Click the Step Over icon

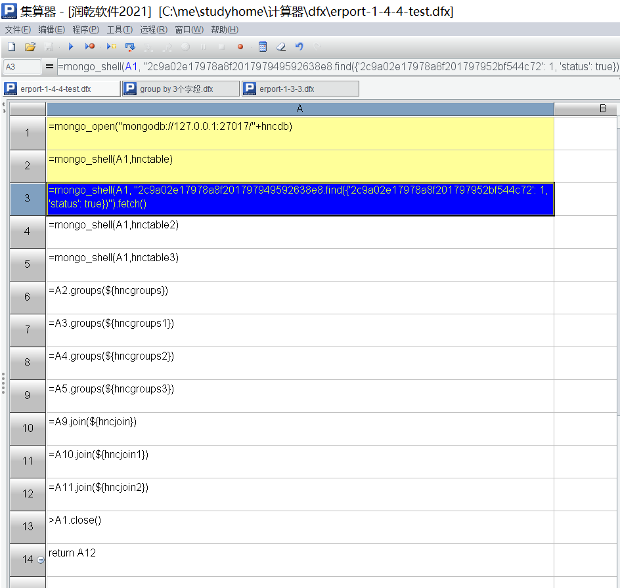click(130, 47)
